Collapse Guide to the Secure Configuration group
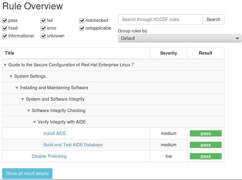The width and height of the screenshot is (242, 180). point(5,65)
